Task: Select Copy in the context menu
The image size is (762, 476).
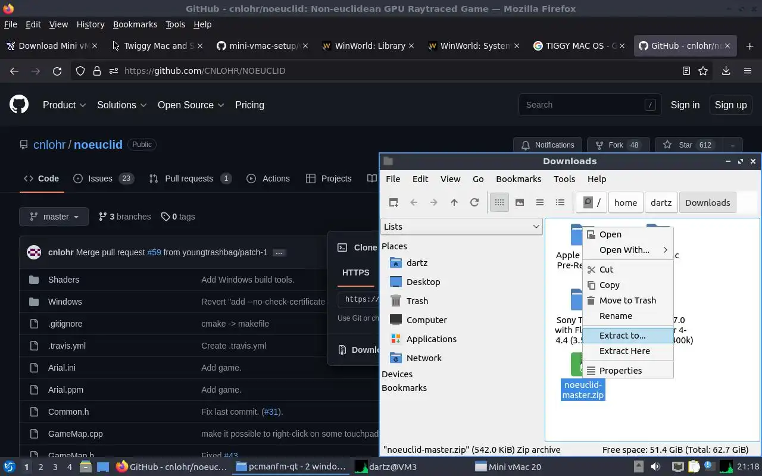Action: point(628,285)
